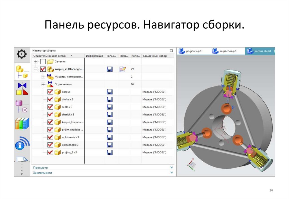Uncheck the korpus_sb assembly checkbox
The width and height of the screenshot is (289, 199).
tap(43, 69)
